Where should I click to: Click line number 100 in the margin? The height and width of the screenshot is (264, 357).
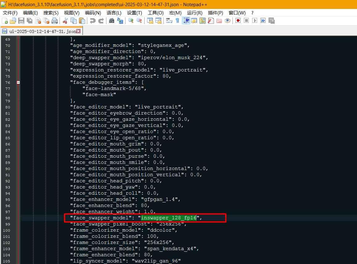(6, 230)
